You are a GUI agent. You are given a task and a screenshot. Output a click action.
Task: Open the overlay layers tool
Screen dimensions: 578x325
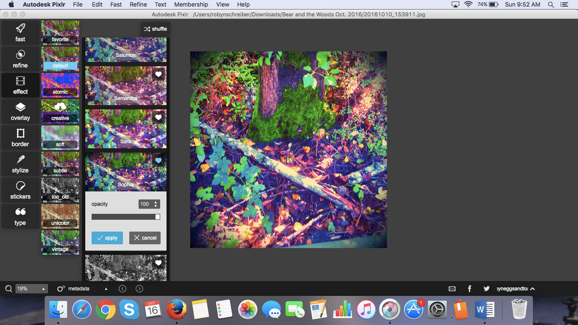(20, 111)
